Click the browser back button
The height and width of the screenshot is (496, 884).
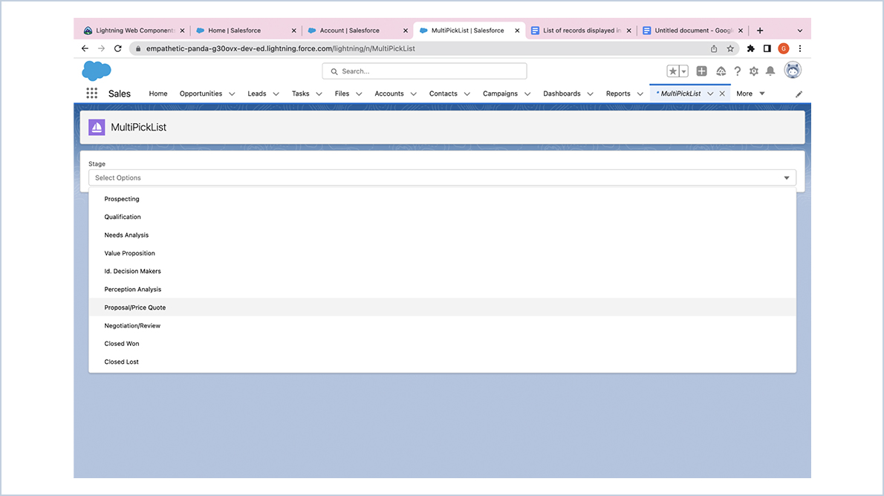pyautogui.click(x=84, y=48)
